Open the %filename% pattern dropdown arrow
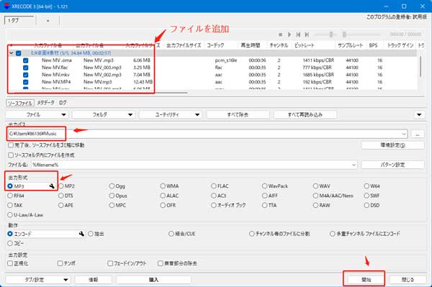The width and height of the screenshot is (432, 287). tap(354, 165)
